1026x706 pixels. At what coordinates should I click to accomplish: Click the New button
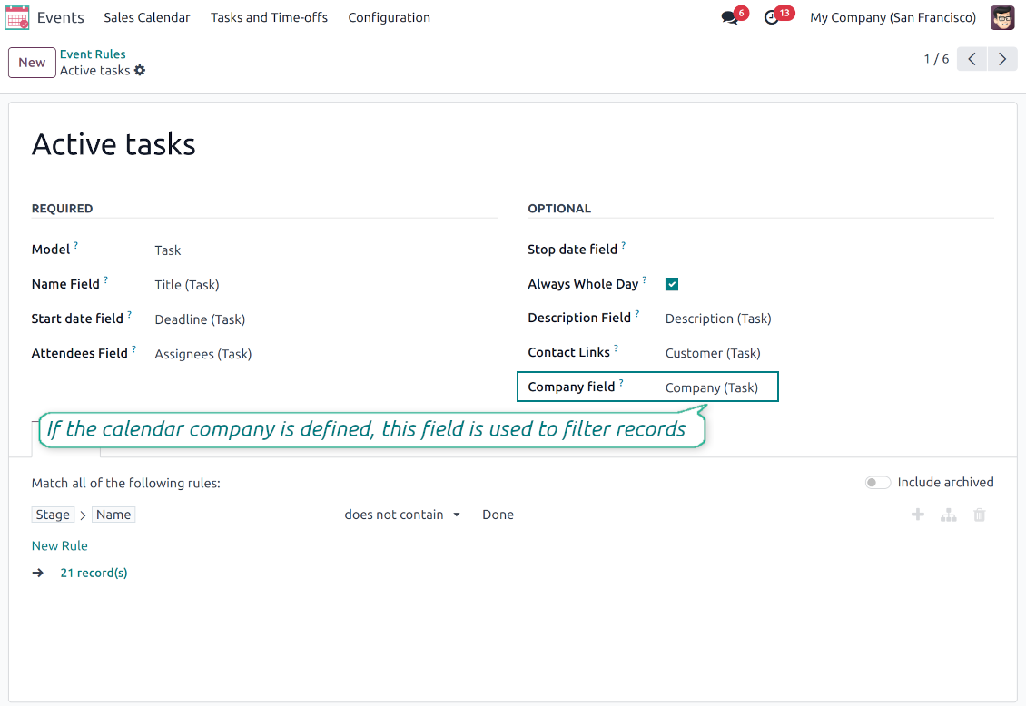(32, 63)
